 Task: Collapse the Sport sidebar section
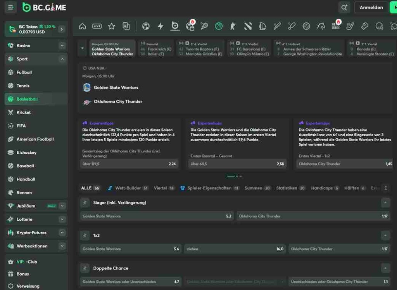coord(62,59)
